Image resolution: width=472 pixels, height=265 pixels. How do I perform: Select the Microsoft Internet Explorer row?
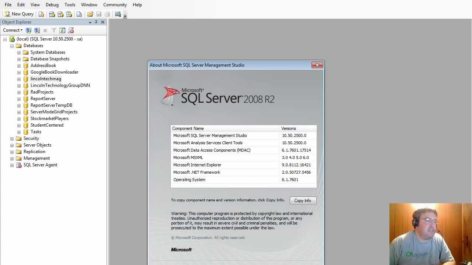tap(243, 165)
